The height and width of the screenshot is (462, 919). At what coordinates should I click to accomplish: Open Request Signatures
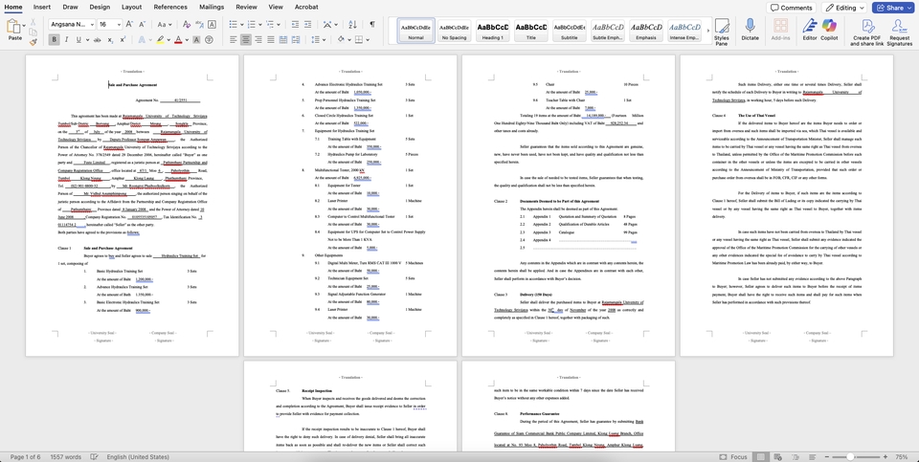(x=899, y=32)
